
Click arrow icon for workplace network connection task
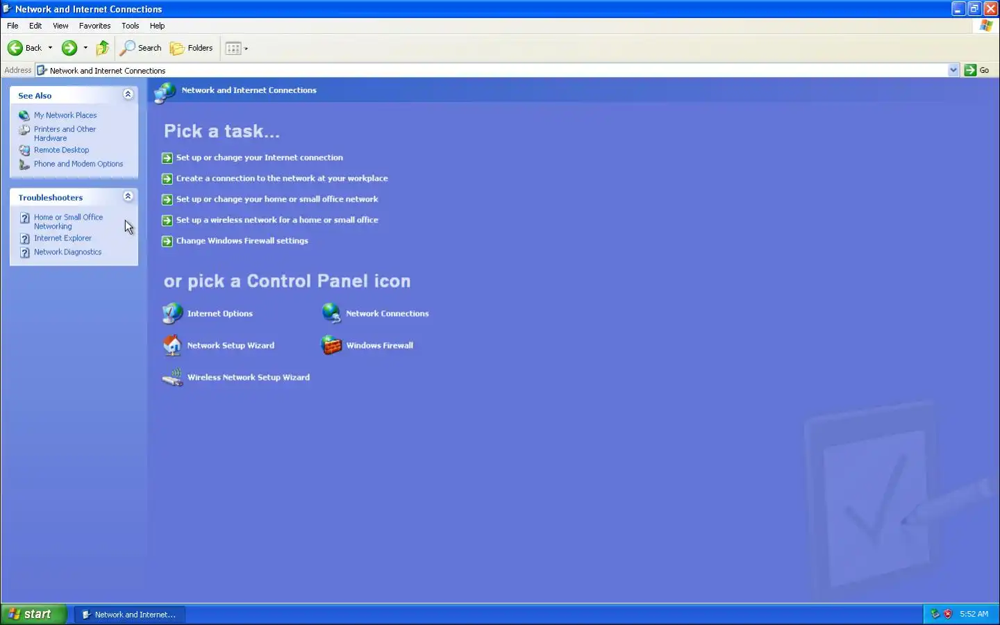coord(167,178)
